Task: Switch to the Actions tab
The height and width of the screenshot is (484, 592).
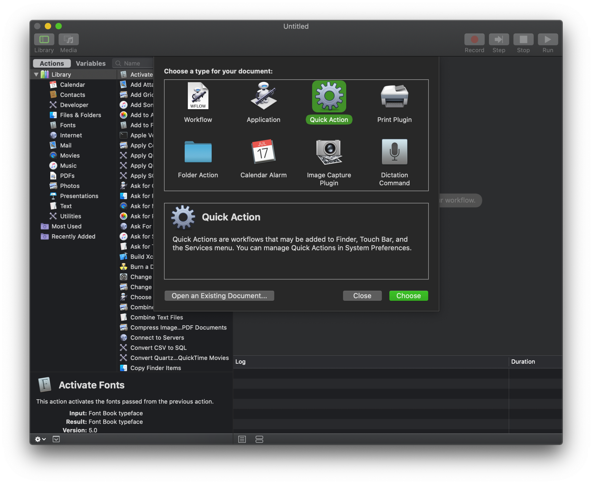Action: click(x=52, y=63)
